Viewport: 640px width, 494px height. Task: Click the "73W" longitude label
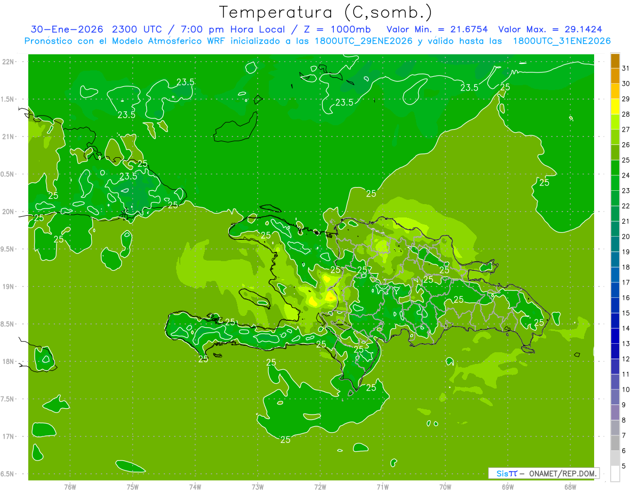pyautogui.click(x=258, y=487)
